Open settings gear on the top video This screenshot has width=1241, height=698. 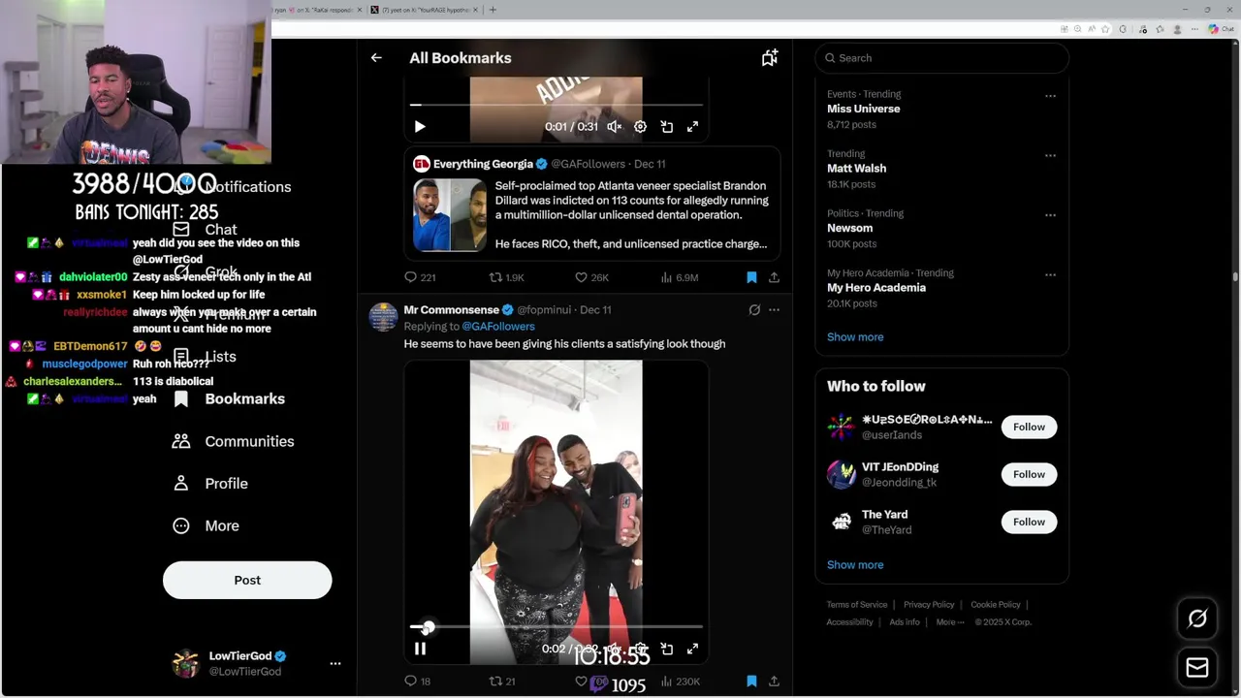coord(640,127)
